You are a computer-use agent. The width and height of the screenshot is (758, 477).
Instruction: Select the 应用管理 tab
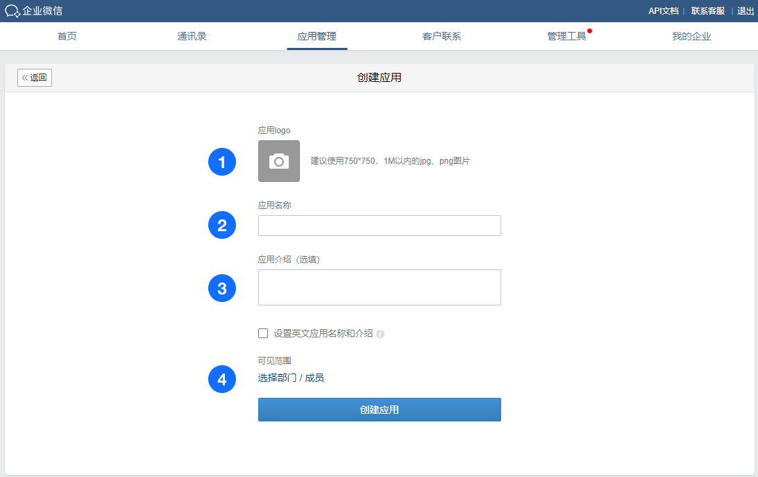click(317, 36)
